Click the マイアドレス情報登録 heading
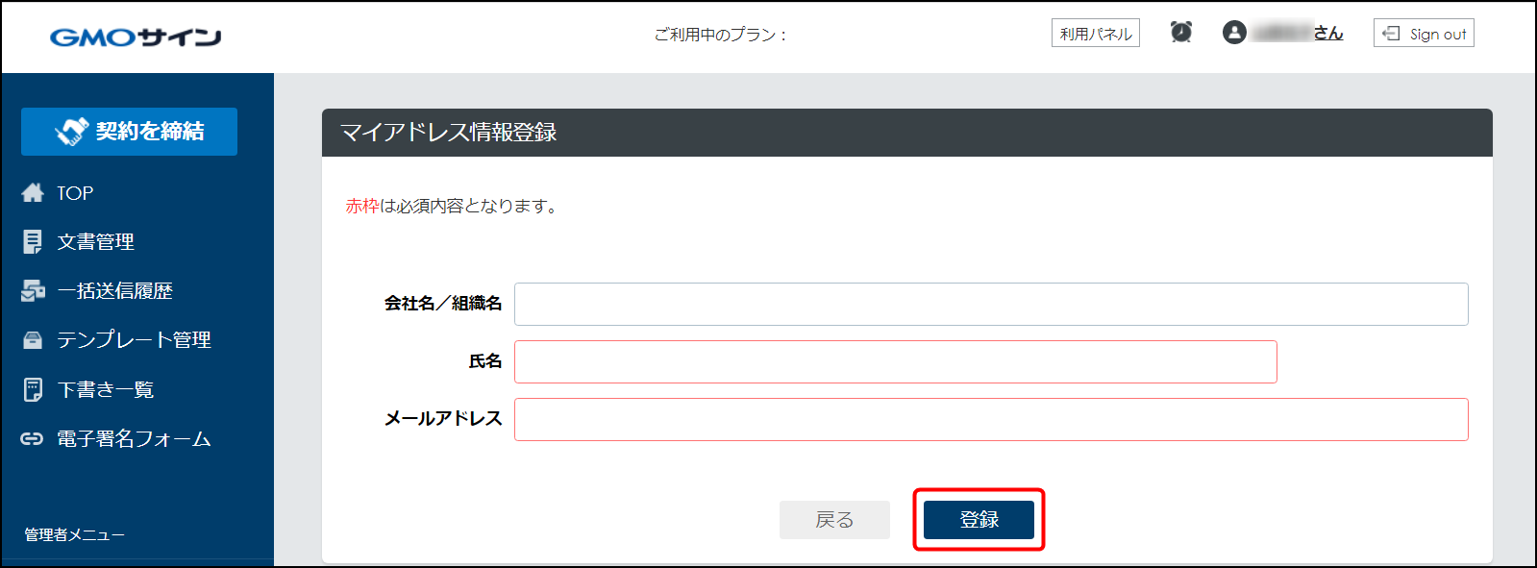Image resolution: width=1537 pixels, height=568 pixels. pos(449,133)
